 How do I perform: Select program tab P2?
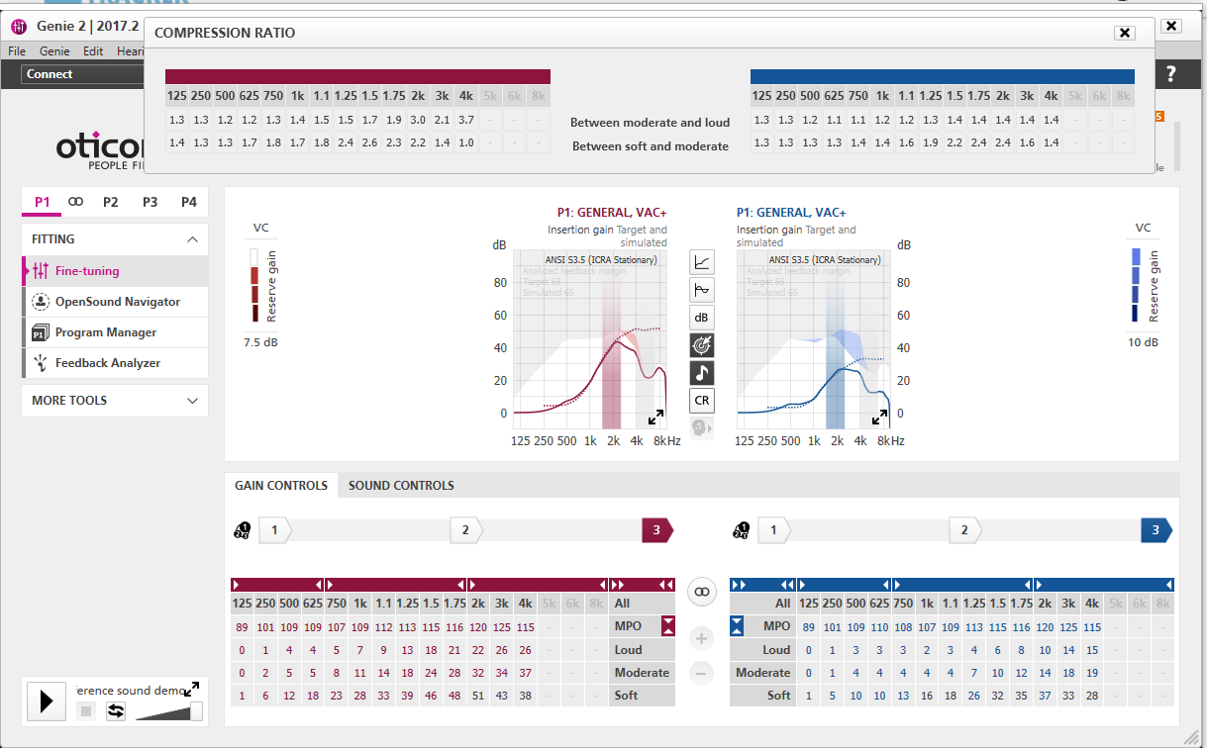coord(110,202)
